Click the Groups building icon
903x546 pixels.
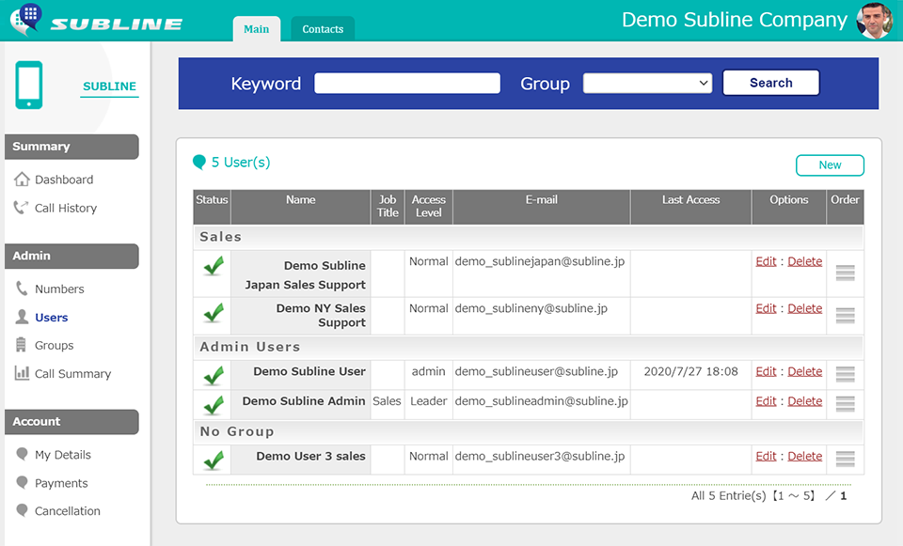pyautogui.click(x=22, y=345)
